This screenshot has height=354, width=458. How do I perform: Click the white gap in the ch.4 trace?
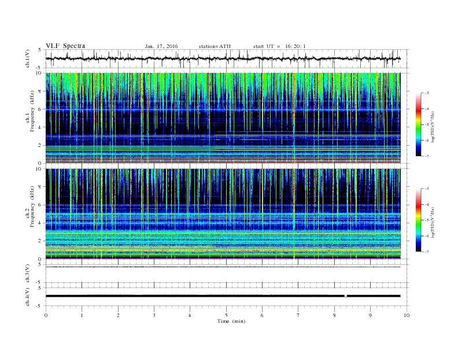(x=346, y=296)
